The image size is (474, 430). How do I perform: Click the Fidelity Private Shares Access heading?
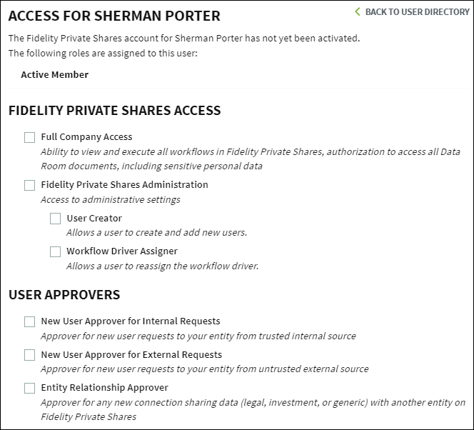click(x=114, y=111)
